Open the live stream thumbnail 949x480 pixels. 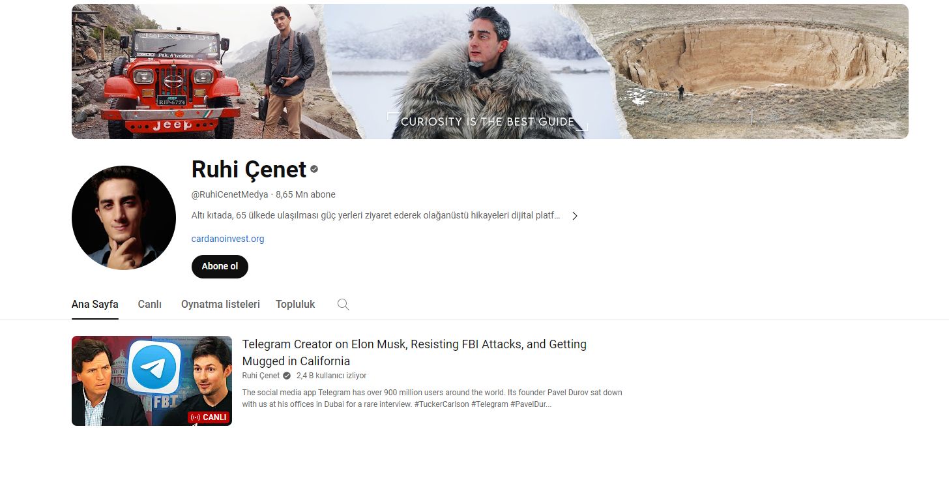tap(152, 380)
